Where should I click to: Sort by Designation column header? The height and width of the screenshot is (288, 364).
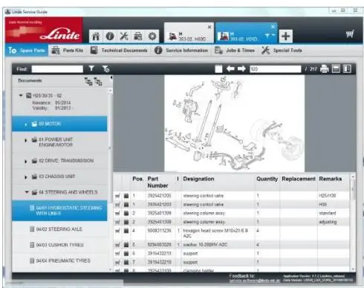[x=198, y=179]
